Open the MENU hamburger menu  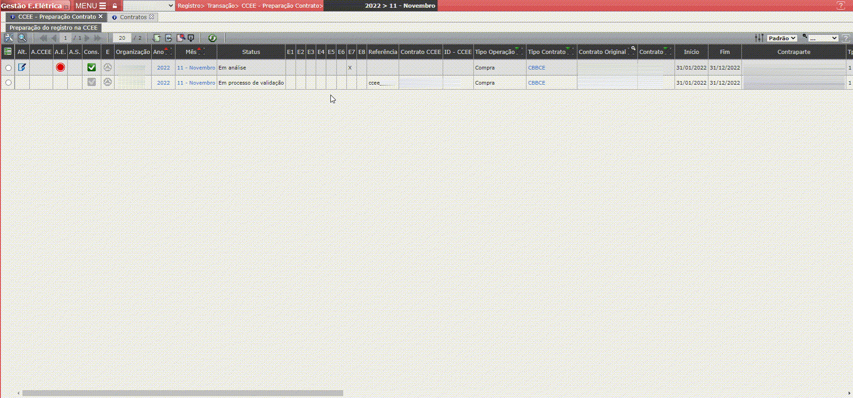91,5
